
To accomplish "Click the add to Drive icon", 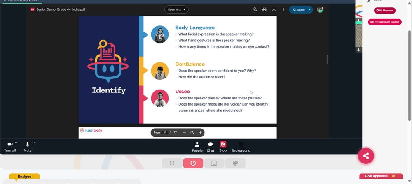I will coord(255,10).
